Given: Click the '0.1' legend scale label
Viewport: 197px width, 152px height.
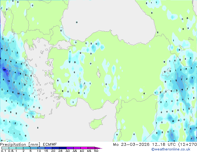Looking at the screenshot, I should coord(3,151).
